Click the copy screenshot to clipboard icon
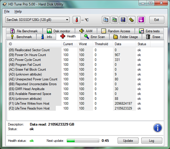Screen dimensions: 170x149 coord(114,20)
